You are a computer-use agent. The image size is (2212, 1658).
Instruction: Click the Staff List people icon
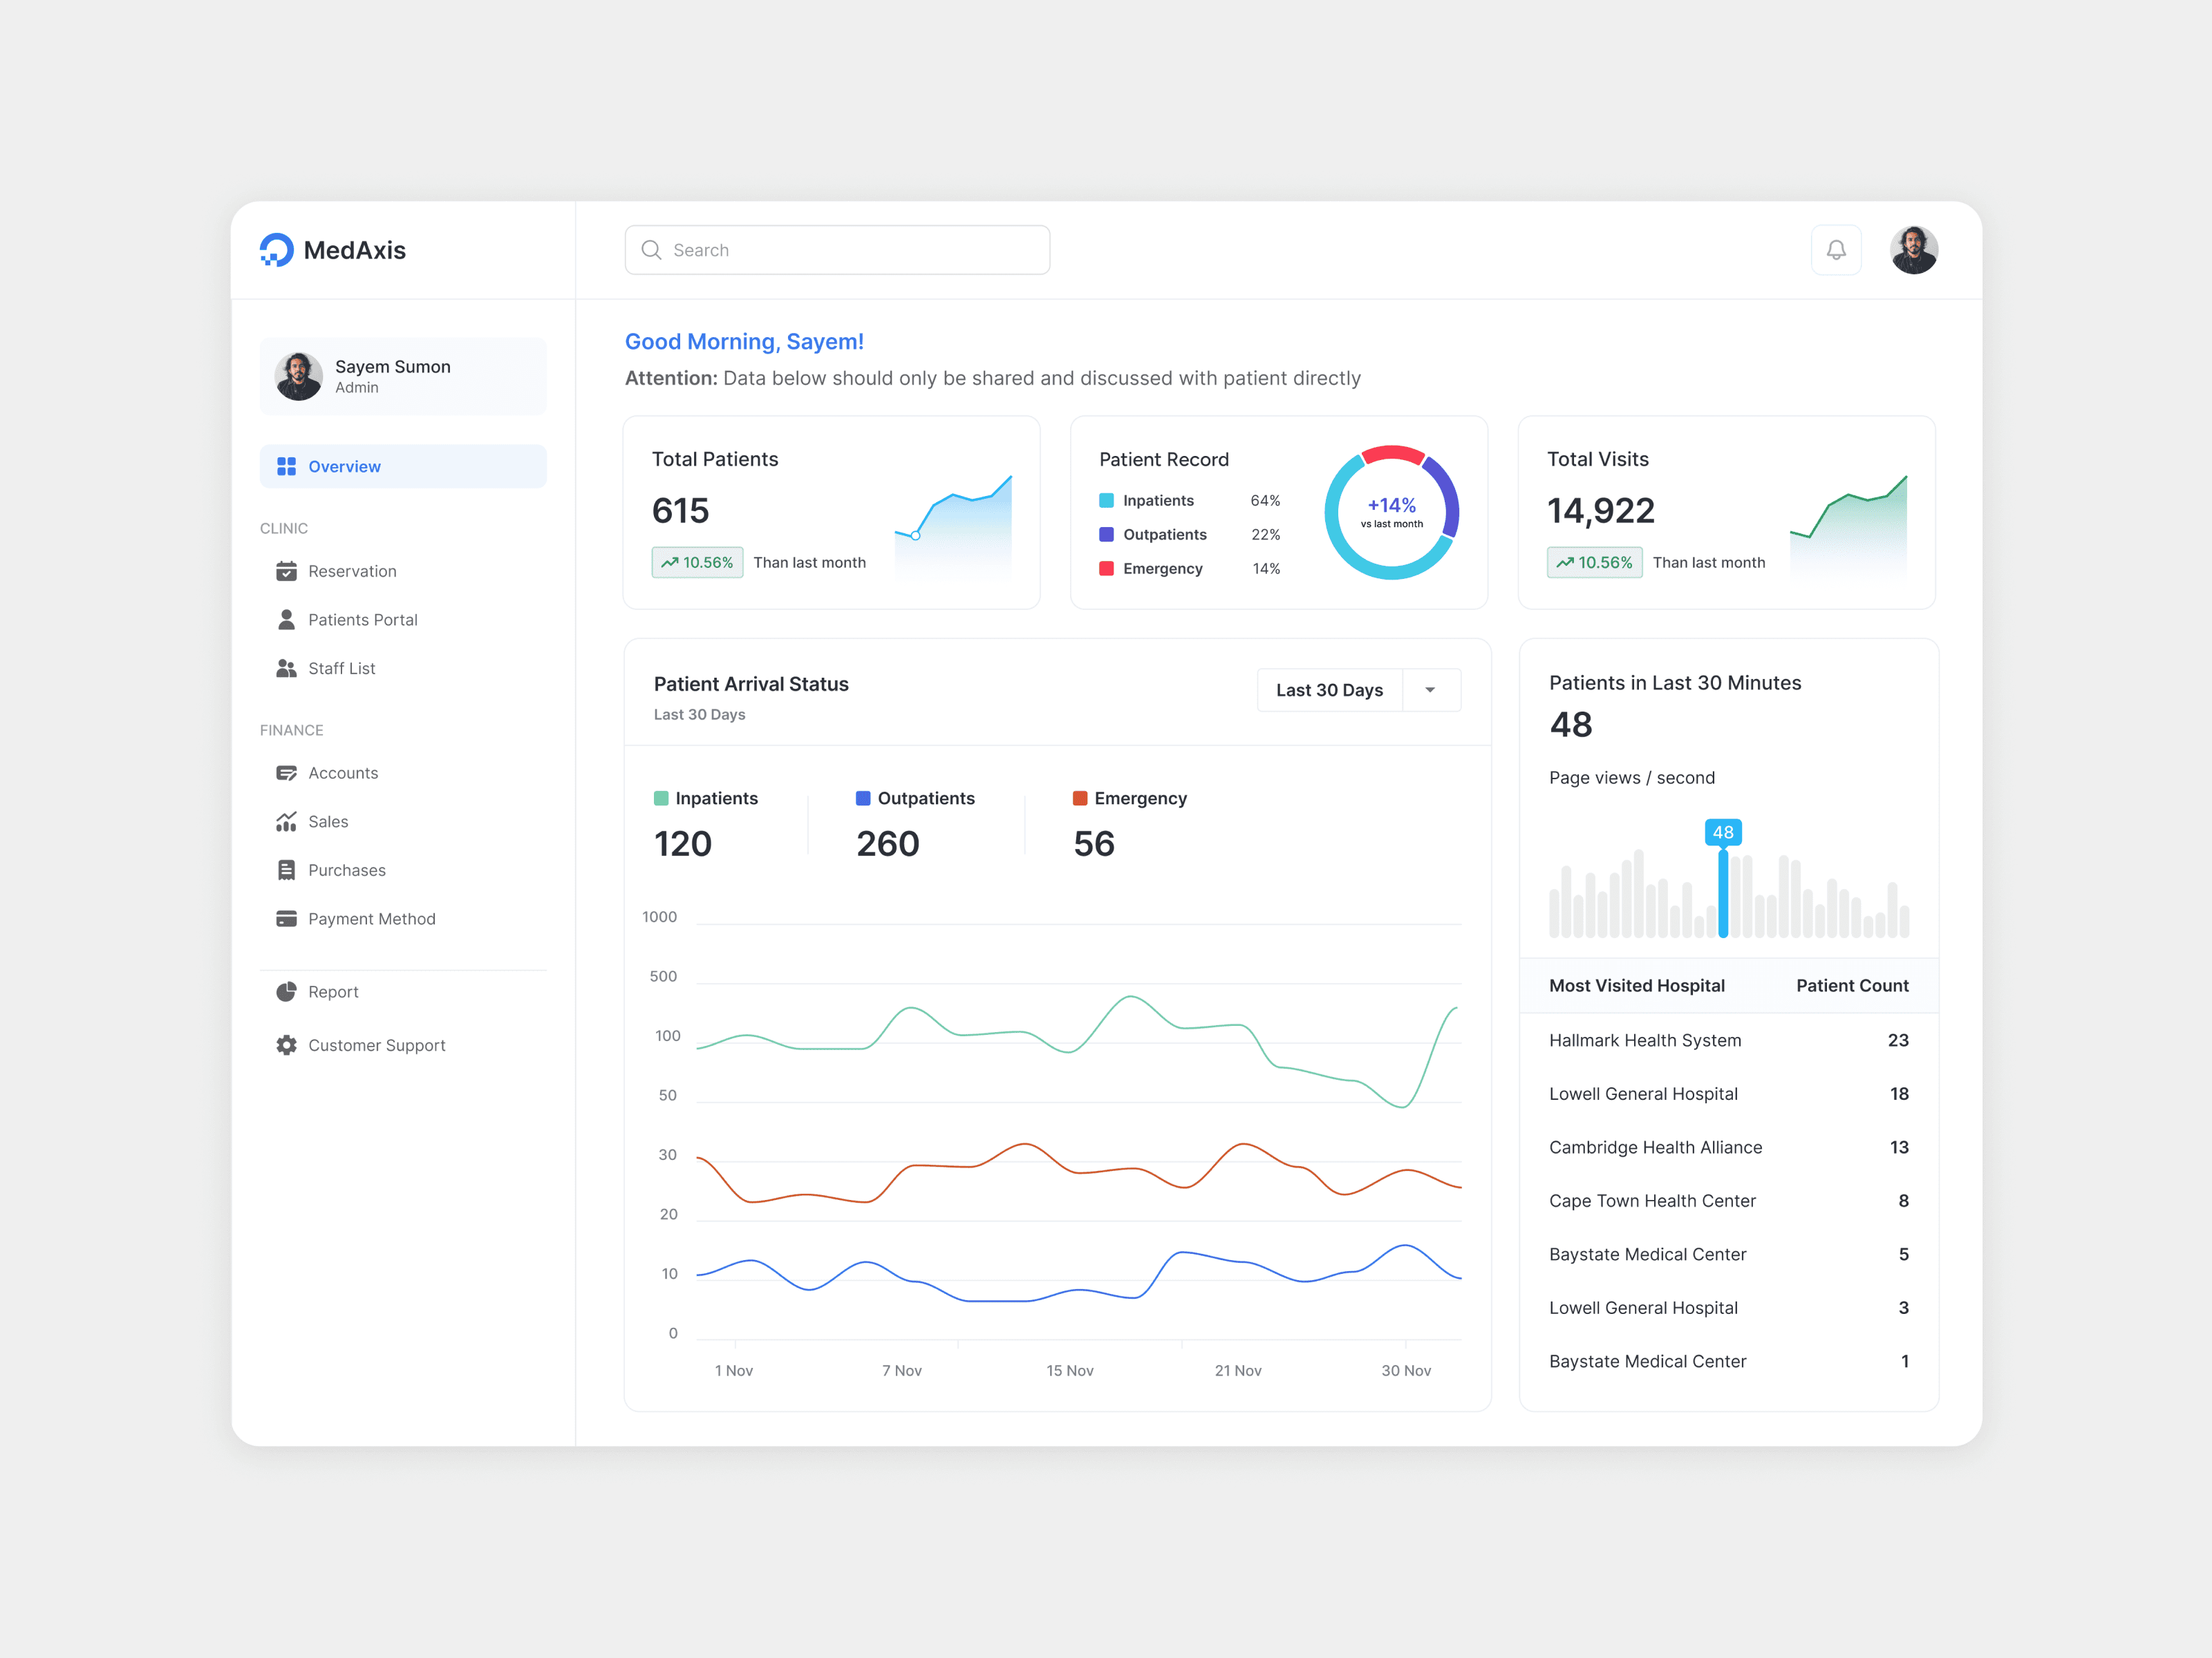(286, 669)
